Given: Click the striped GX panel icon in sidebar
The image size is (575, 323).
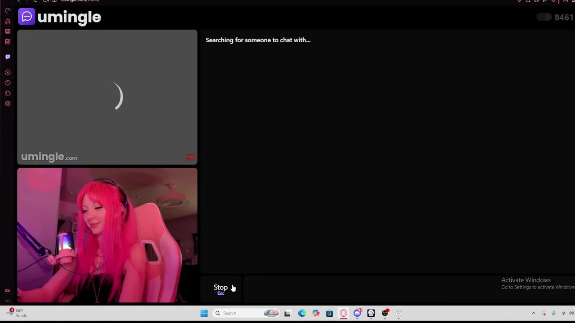Looking at the screenshot, I should point(8,31).
